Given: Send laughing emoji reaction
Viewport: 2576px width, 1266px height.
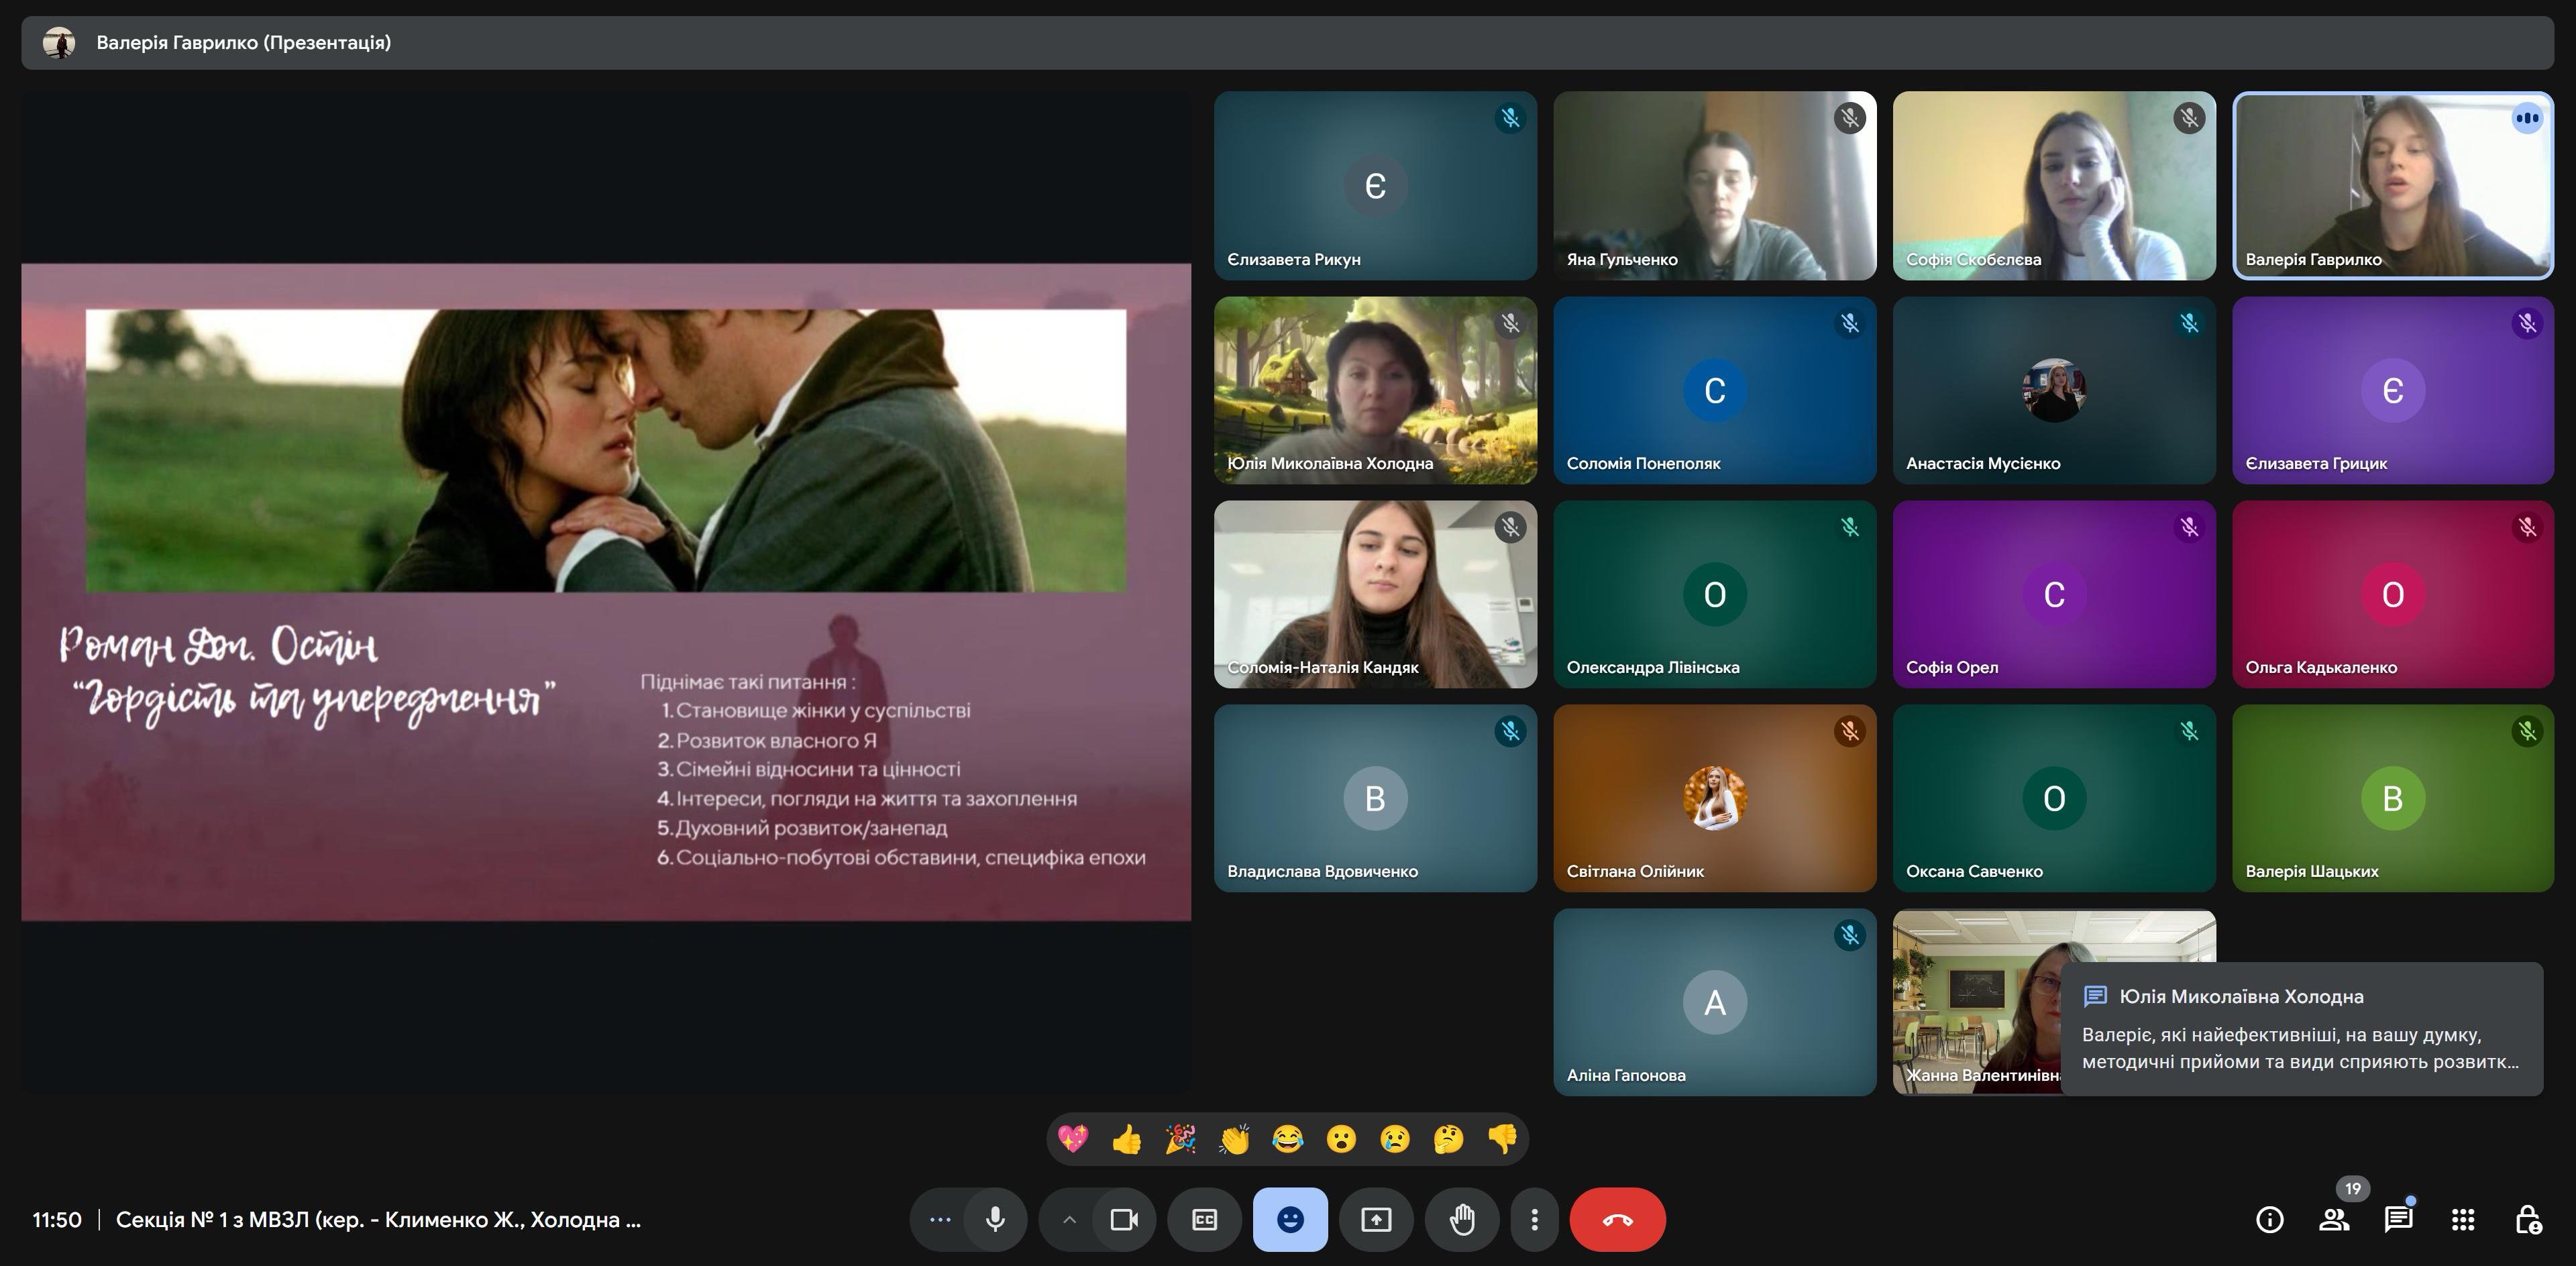Looking at the screenshot, I should pos(1288,1139).
